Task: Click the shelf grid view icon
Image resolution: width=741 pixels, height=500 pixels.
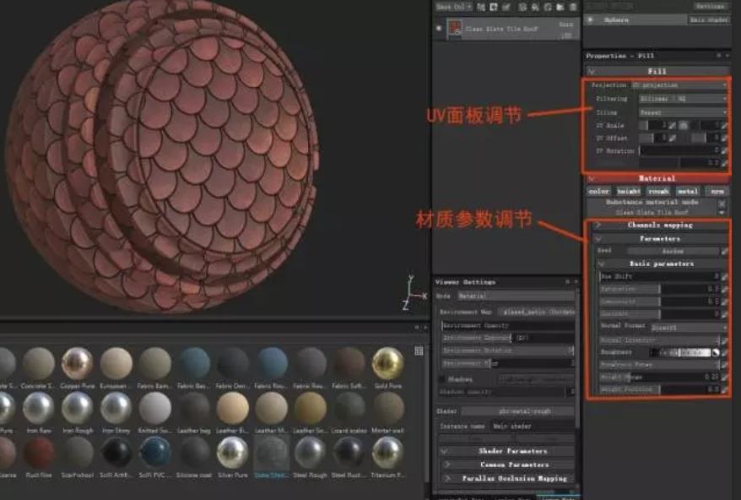Action: coord(419,351)
